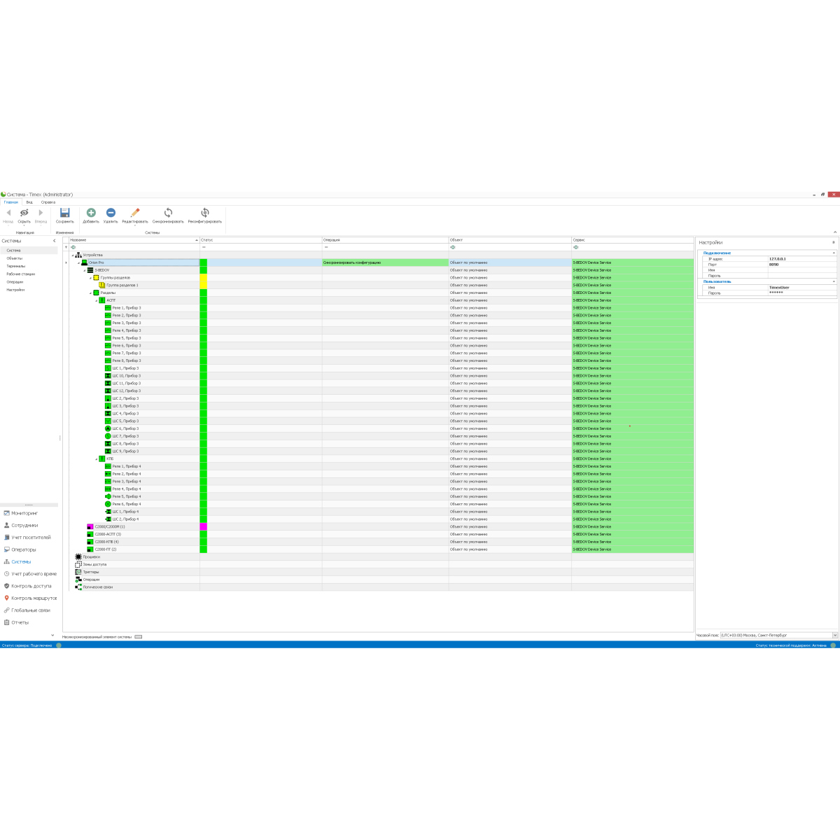Image resolution: width=840 pixels, height=840 pixels.
Task: Collapse the Подключение settings group
Action: click(x=834, y=253)
